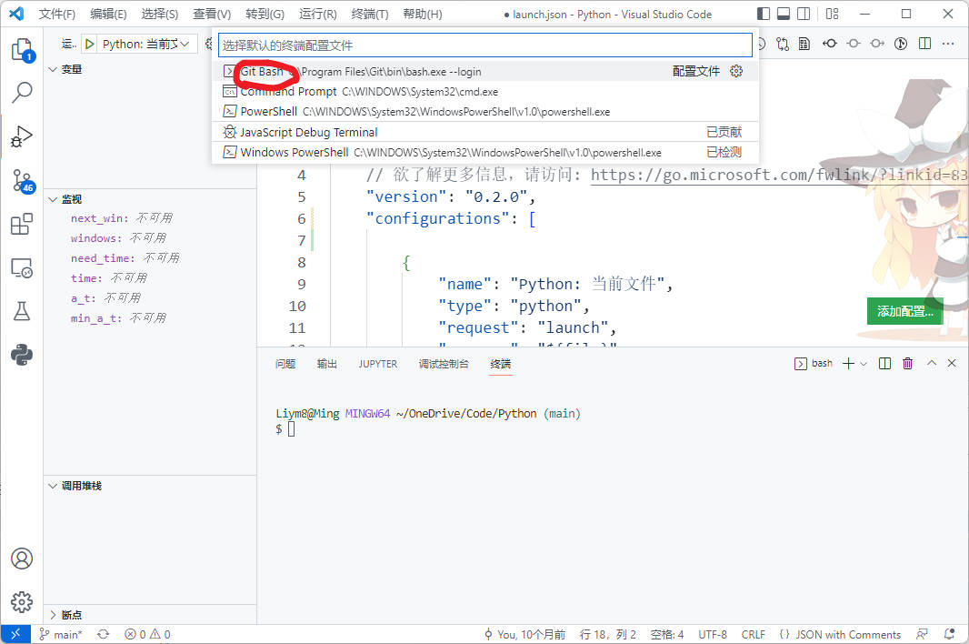Open Source Control view with 46 changes
This screenshot has height=644, width=969.
pos(22,181)
